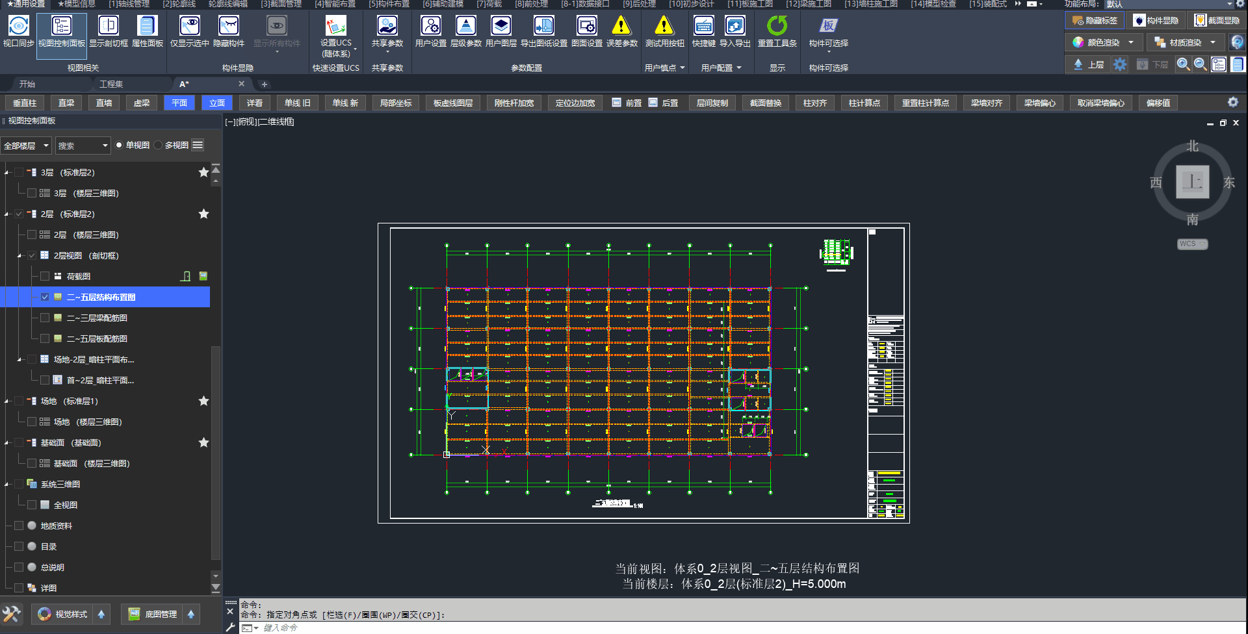Click the 隐藏构件 hide component icon

point(228,27)
